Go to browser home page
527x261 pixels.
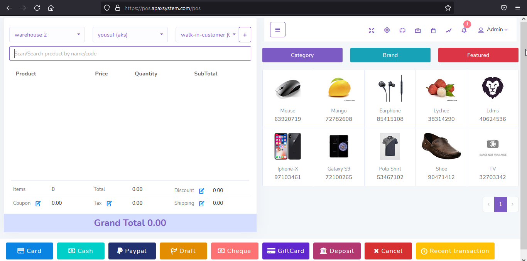51,8
